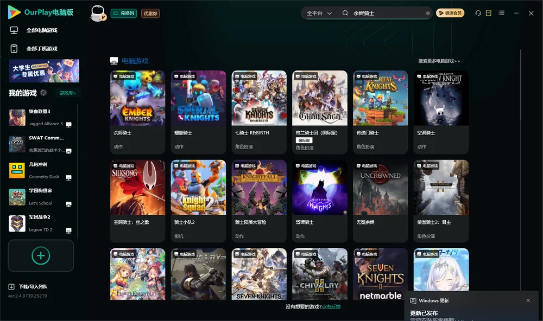Click PC platform icon on Let's School row
The width and height of the screenshot is (543, 321).
pyautogui.click(x=68, y=204)
